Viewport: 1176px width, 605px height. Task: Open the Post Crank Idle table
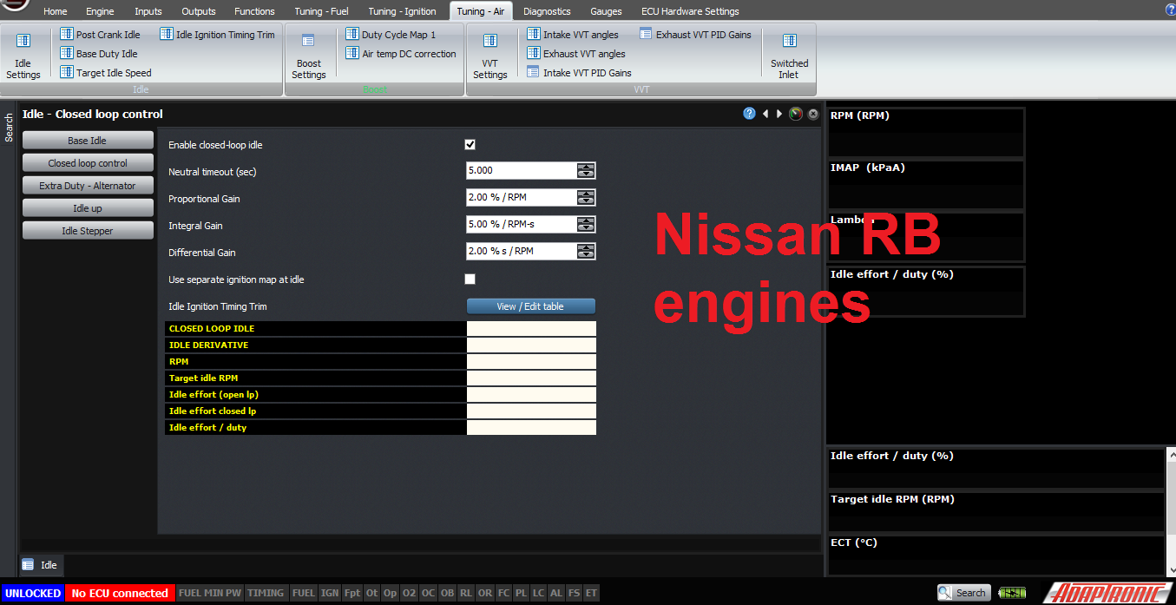pyautogui.click(x=100, y=35)
